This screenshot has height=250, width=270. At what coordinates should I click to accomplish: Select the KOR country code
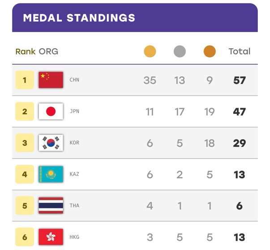tap(74, 143)
